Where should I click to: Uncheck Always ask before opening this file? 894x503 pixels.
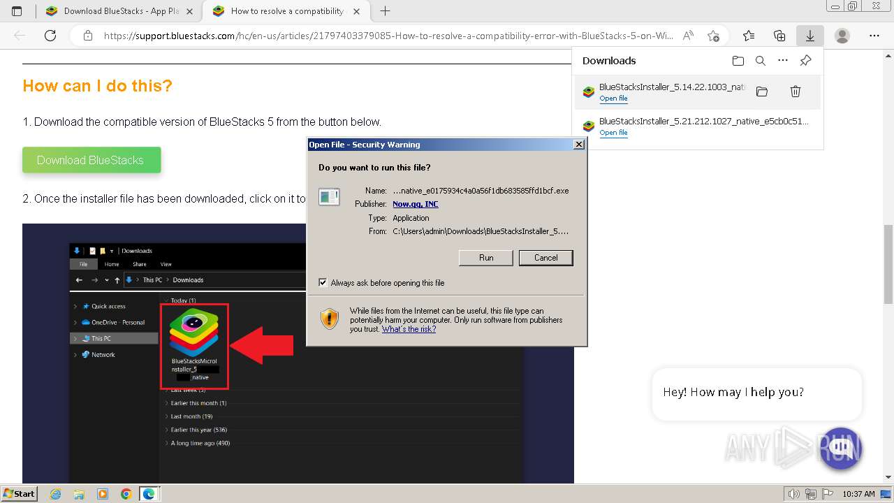[x=323, y=283]
